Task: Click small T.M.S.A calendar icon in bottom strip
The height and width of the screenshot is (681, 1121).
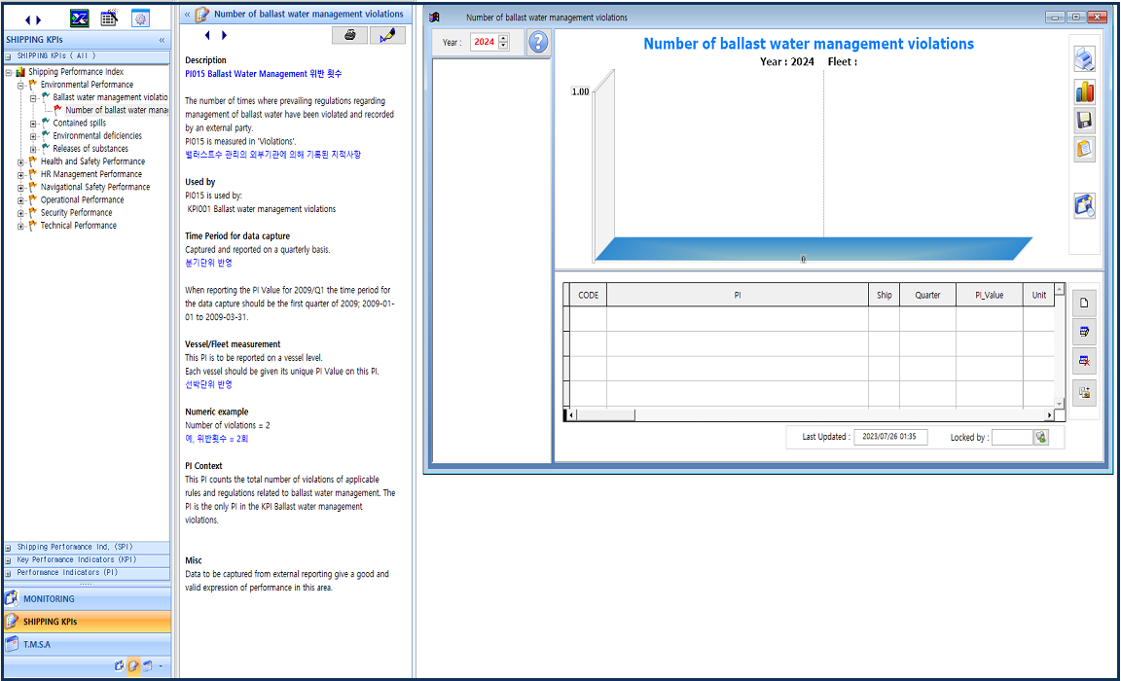Action: [x=147, y=666]
